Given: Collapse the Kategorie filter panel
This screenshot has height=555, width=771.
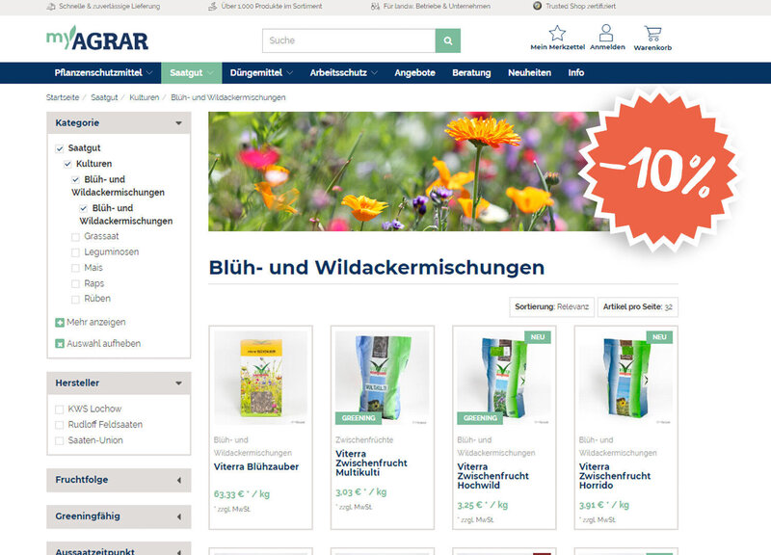Looking at the screenshot, I should coord(119,123).
